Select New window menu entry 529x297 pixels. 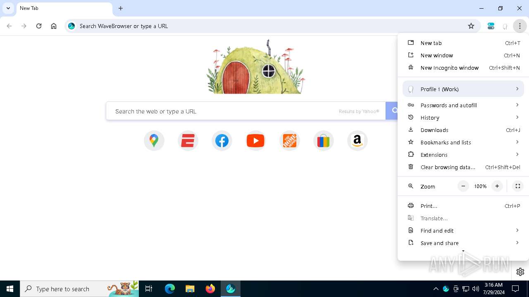463,55
